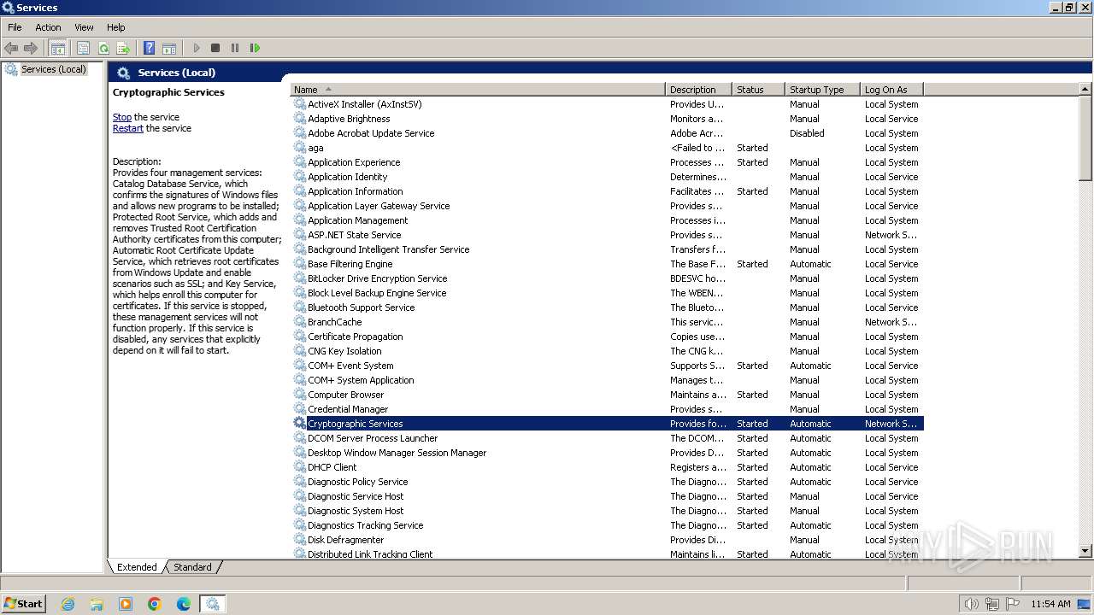Click gear icon next to the 'aga' service
The image size is (1094, 615).
point(299,148)
